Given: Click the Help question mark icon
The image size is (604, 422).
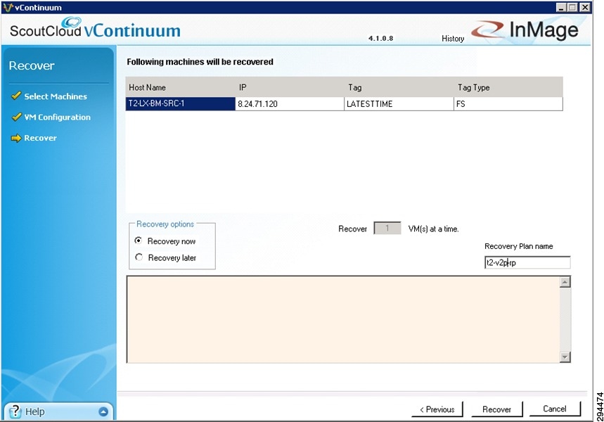Looking at the screenshot, I should coord(15,411).
